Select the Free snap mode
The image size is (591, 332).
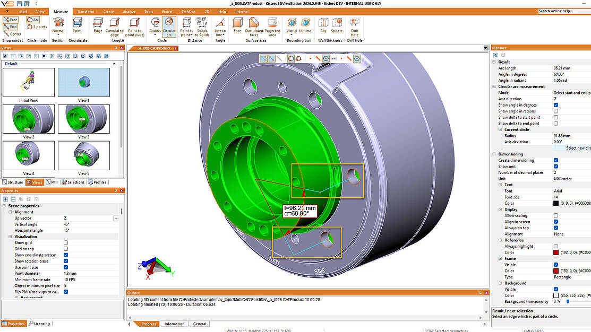[11, 20]
